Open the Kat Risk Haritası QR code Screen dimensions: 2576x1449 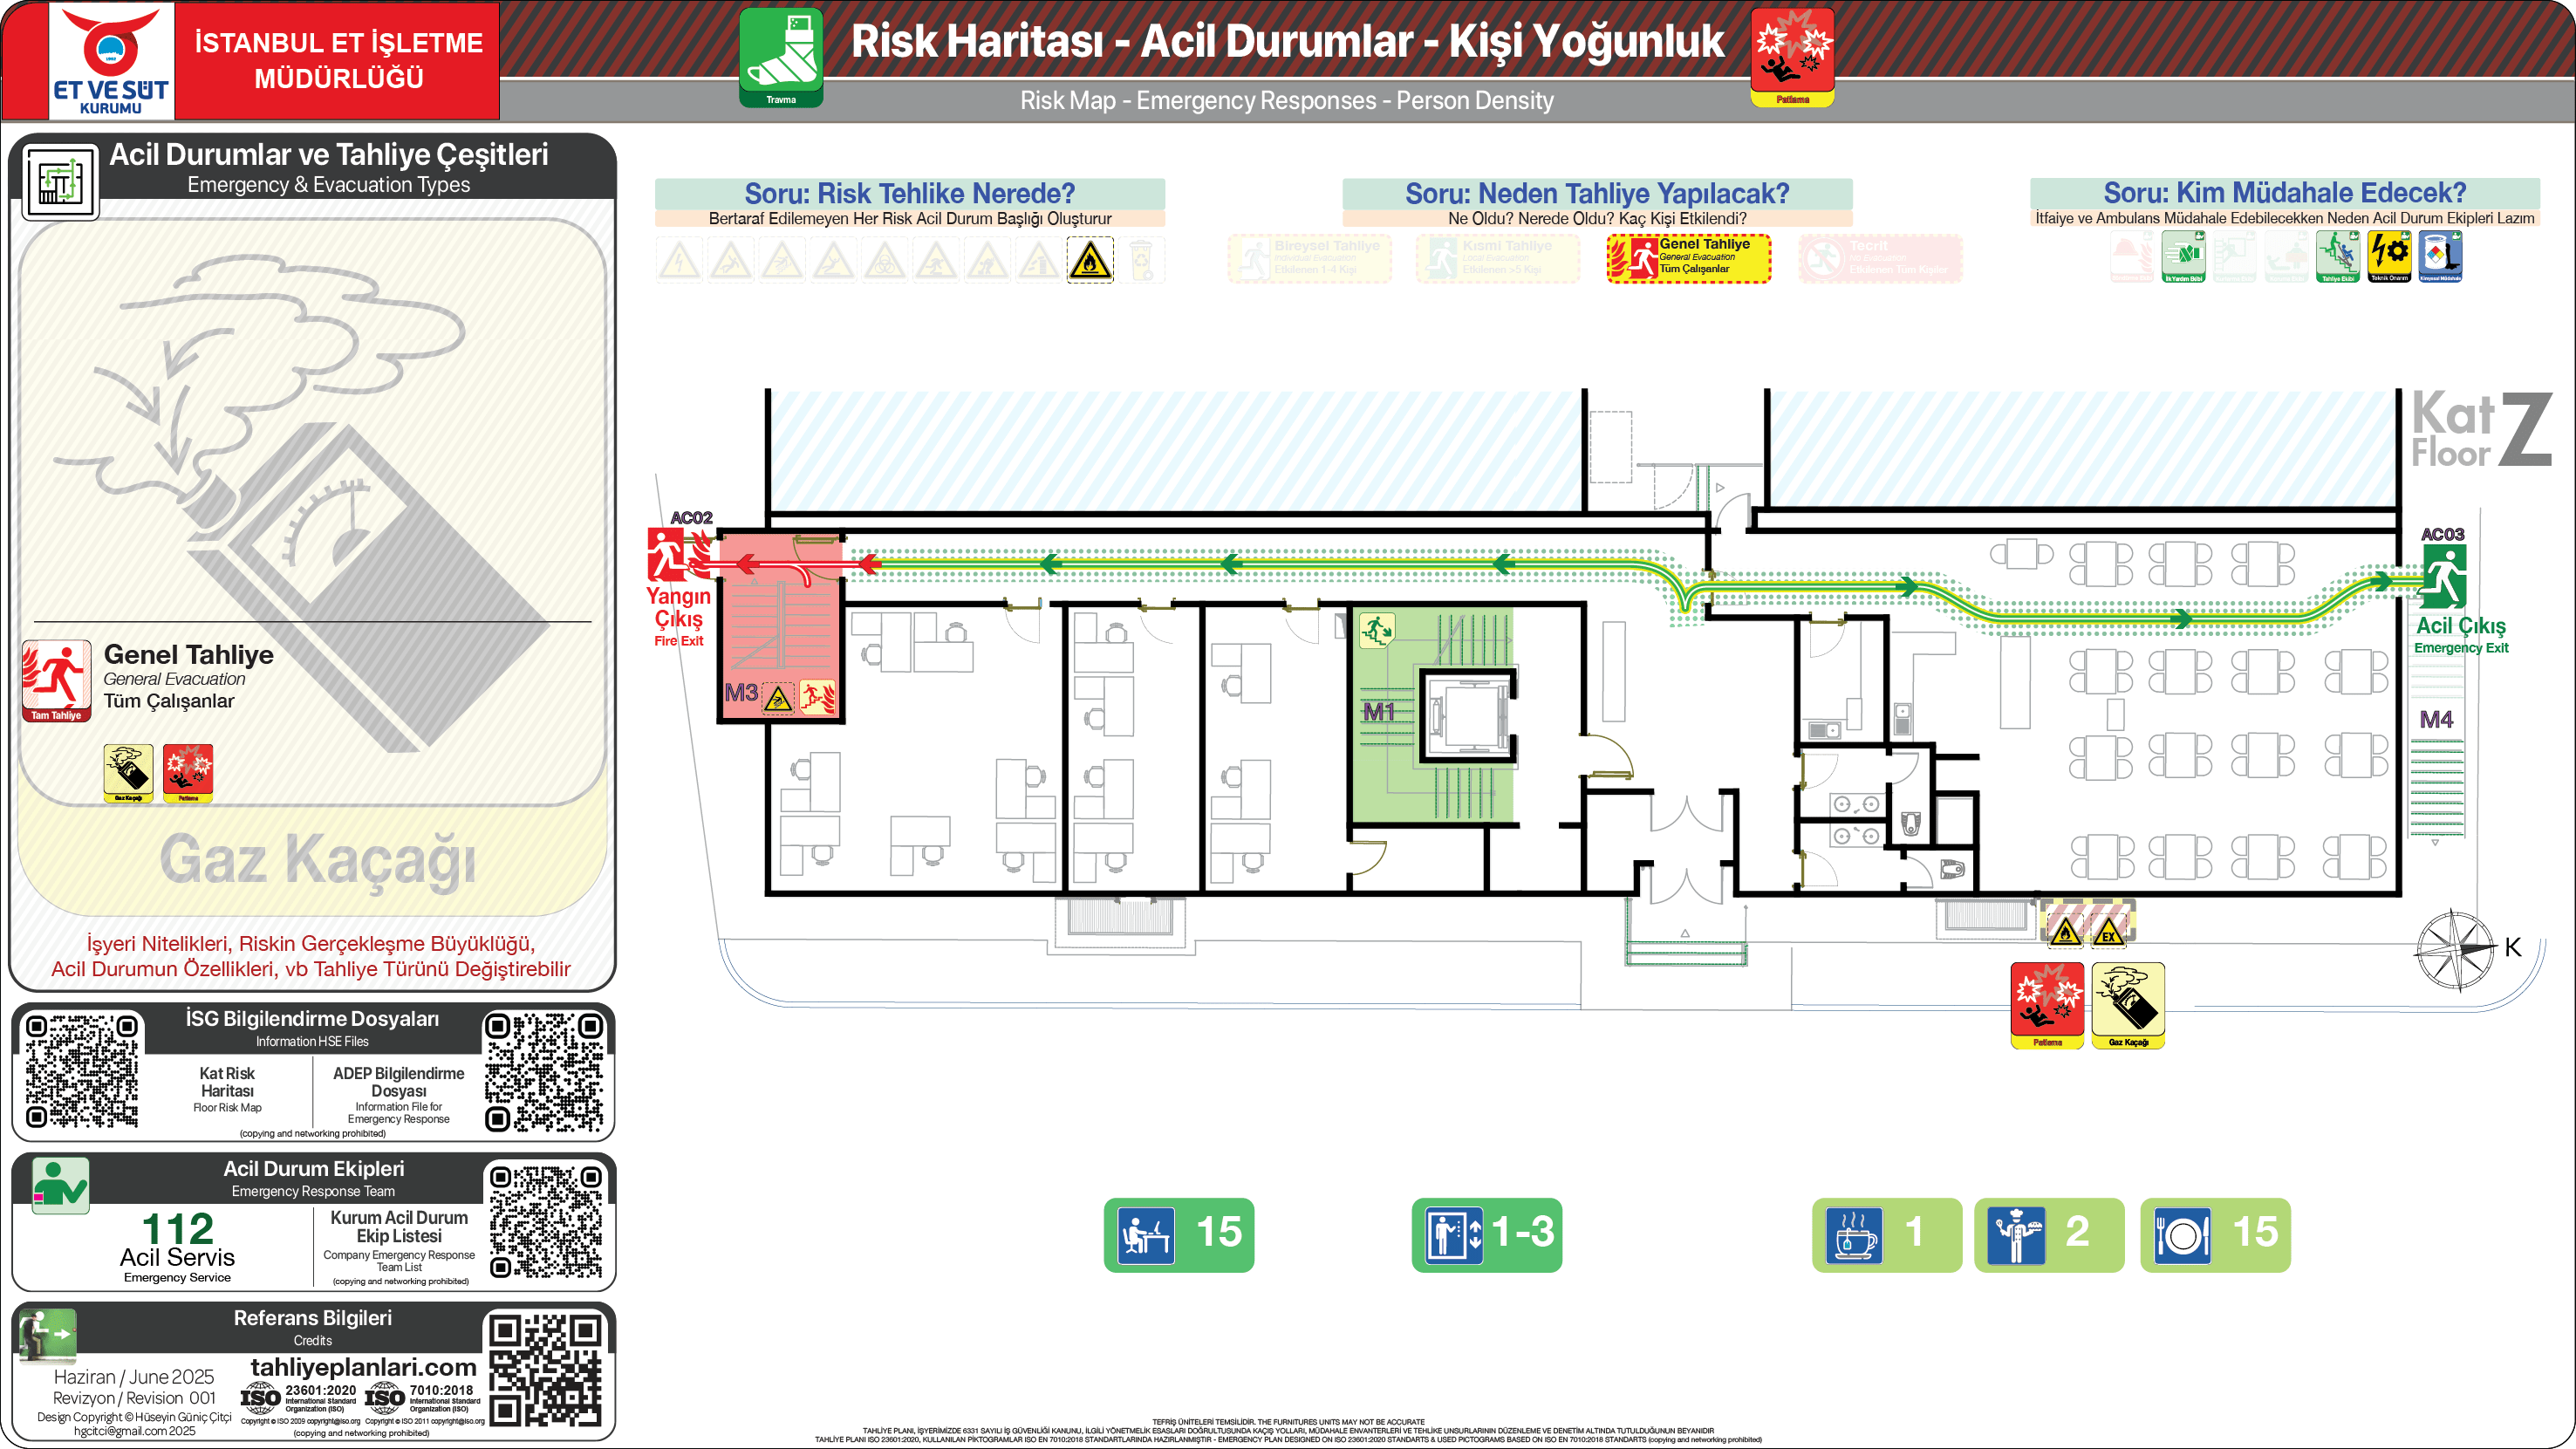click(81, 1071)
